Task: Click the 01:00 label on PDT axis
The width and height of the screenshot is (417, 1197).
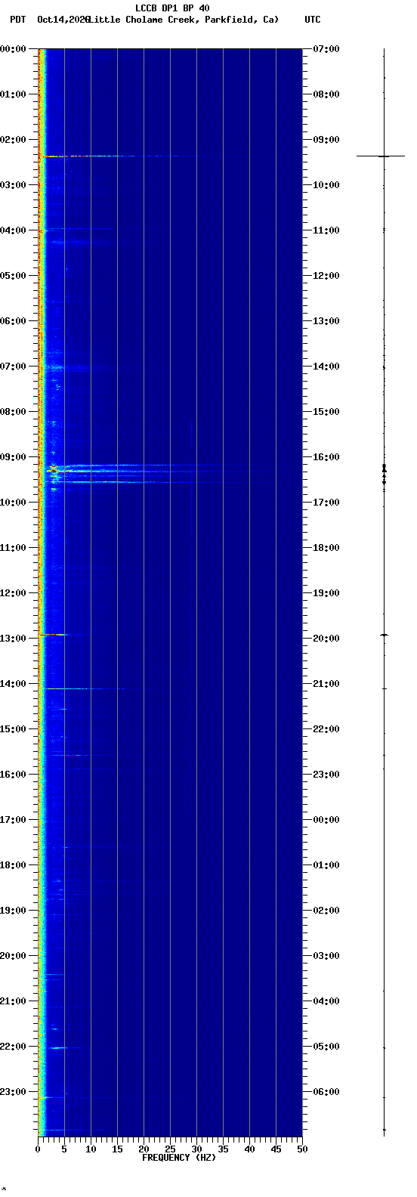Action: click(x=14, y=94)
